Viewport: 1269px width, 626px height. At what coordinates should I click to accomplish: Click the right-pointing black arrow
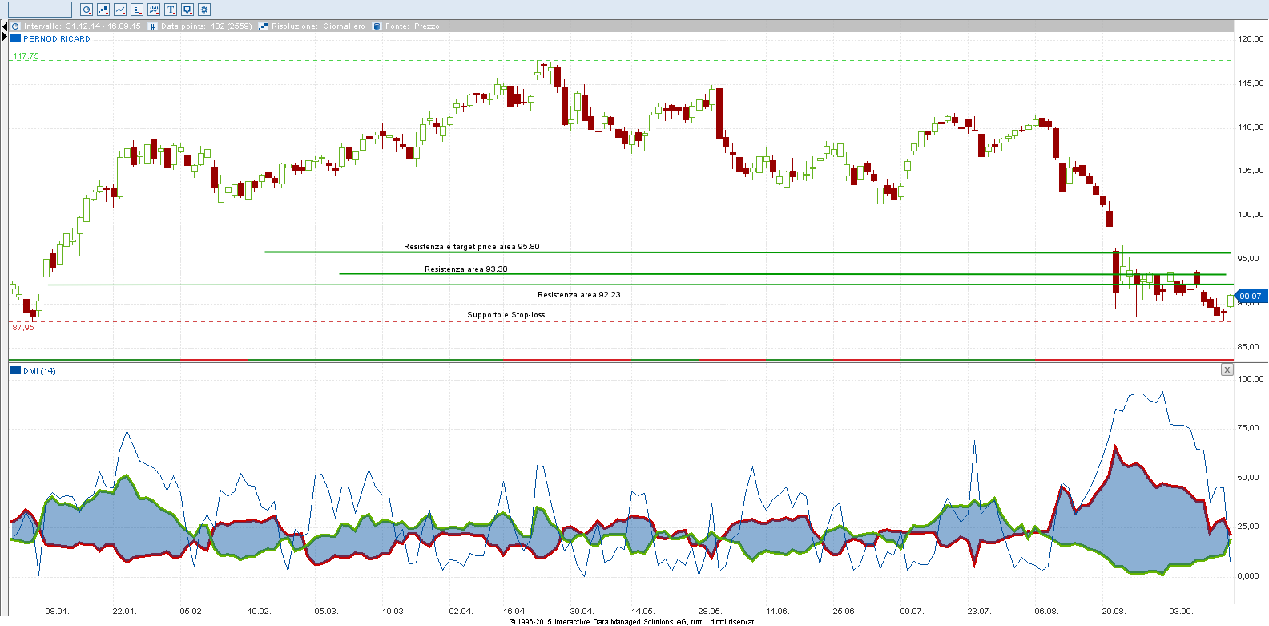coord(4,37)
